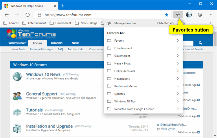Open Entertainment folder in Favorites menu
The image size is (217, 138).
pos(143,48)
